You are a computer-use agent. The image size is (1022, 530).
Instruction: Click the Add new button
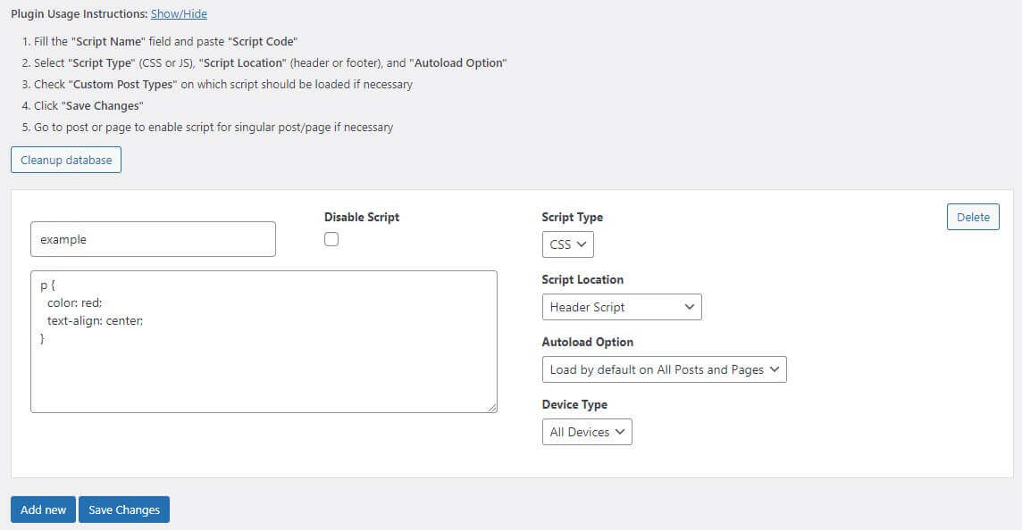pos(43,509)
